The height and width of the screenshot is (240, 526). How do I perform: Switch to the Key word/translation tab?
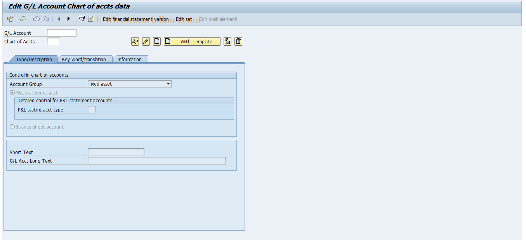click(x=85, y=59)
